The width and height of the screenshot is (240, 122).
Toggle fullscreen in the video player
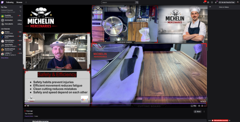205,106
